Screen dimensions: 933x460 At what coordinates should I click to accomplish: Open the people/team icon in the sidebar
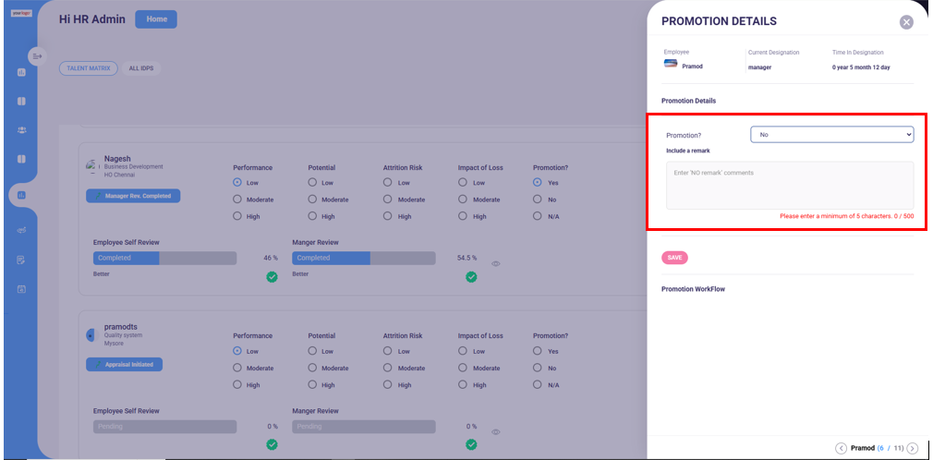[21, 130]
